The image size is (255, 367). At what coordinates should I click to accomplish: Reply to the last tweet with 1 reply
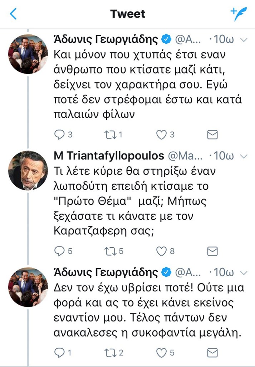[x=59, y=353]
